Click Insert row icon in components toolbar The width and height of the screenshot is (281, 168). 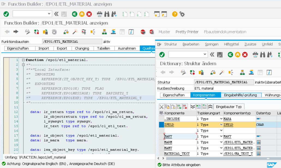tap(179, 107)
